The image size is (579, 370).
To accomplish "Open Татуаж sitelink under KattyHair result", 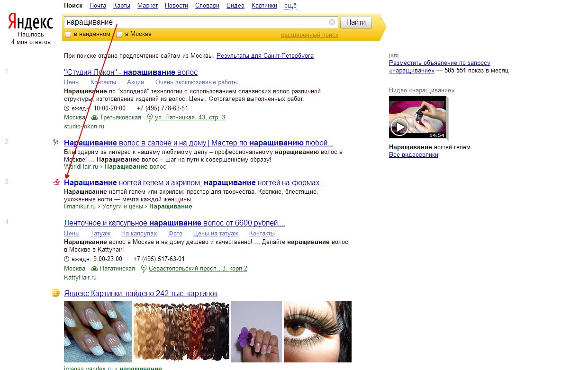I will click(x=100, y=234).
